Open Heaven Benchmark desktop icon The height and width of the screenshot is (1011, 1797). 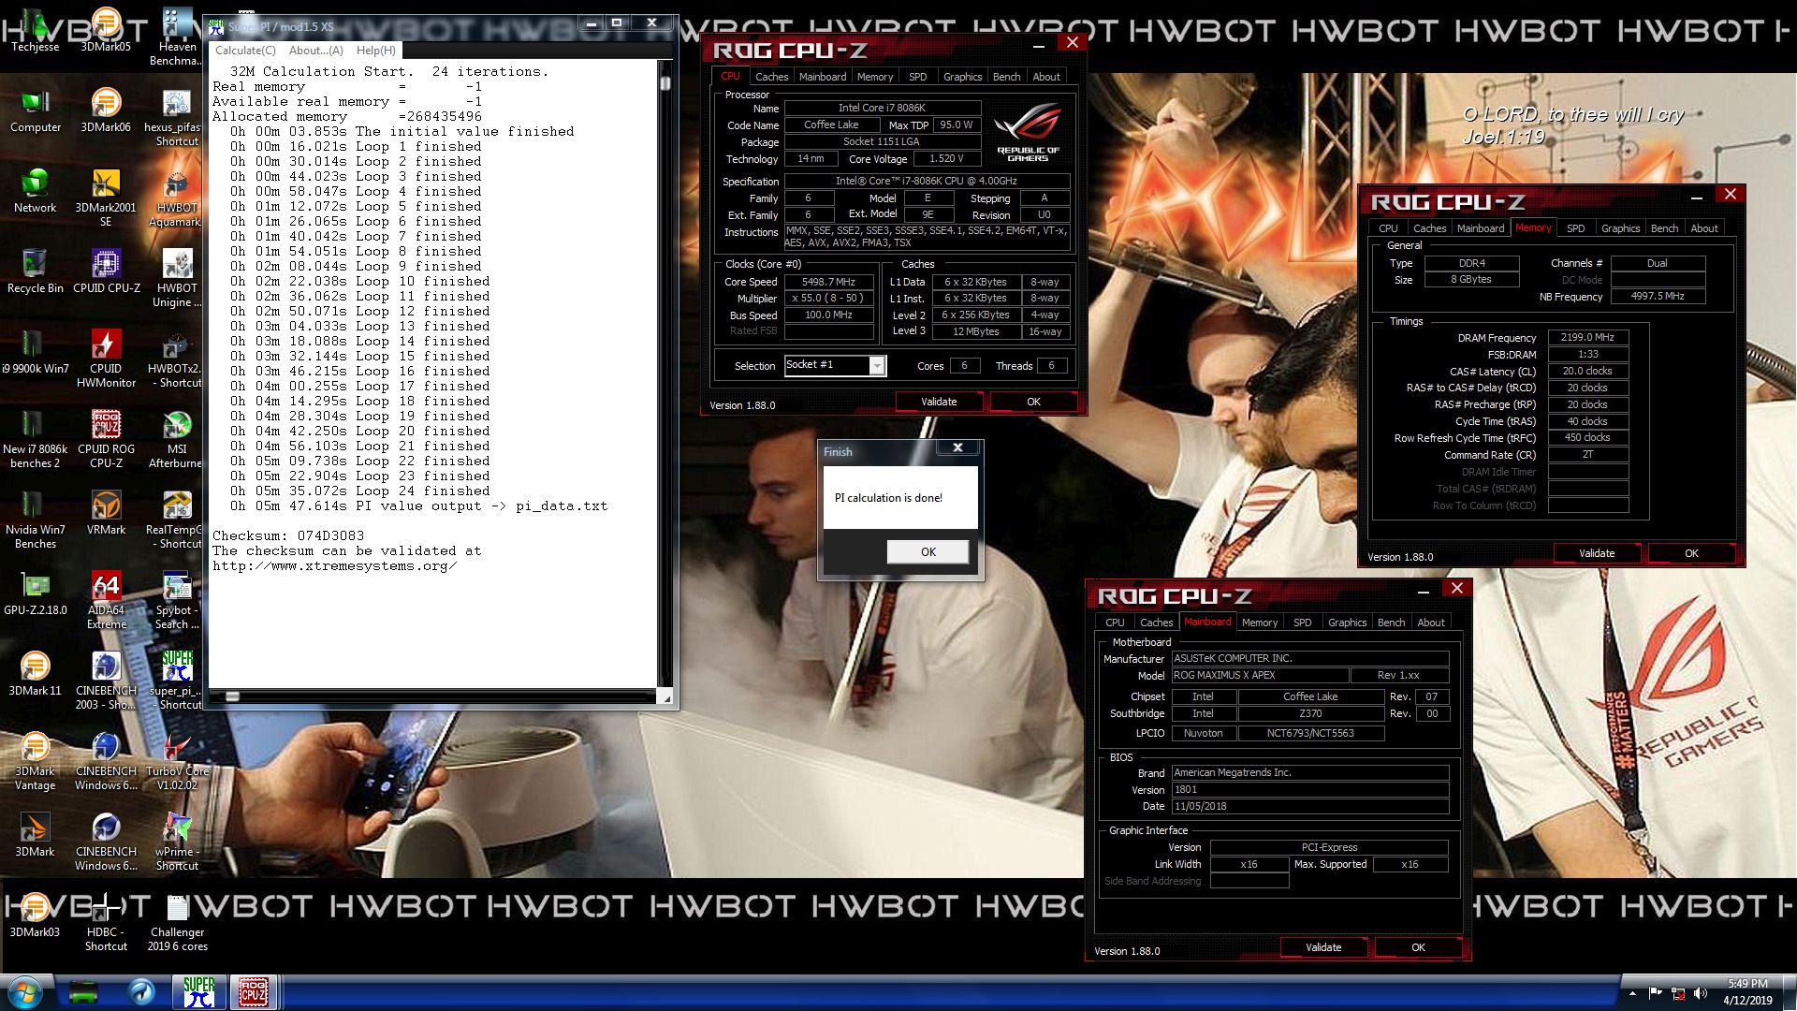pyautogui.click(x=177, y=37)
